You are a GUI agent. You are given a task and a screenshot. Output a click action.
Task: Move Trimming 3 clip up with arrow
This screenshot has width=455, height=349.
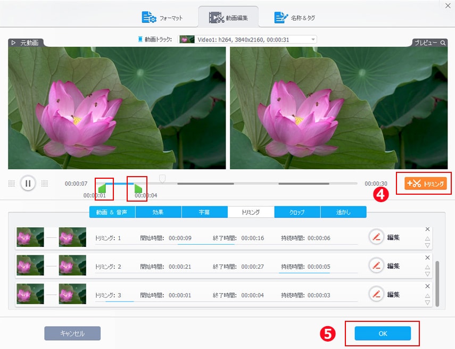tap(427, 295)
